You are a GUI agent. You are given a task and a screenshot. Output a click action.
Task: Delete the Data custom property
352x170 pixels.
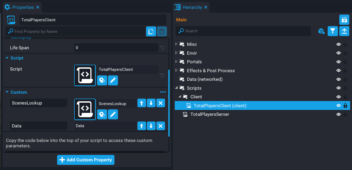[x=161, y=126]
